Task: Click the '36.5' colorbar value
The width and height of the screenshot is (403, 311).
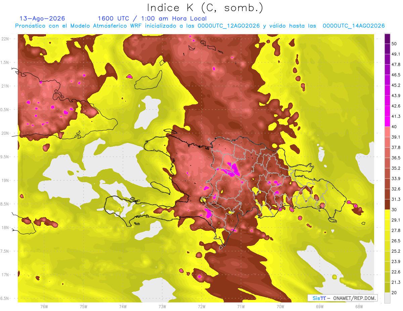Action: pos(396,158)
